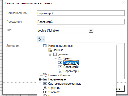This screenshot has height=96, width=128.
Task: Click the Источники данных table icon
Action: [x=45, y=46]
